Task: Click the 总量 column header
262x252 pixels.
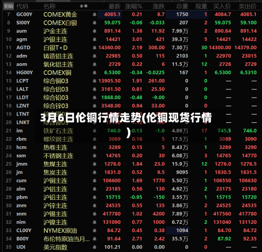Action: click(x=182, y=6)
